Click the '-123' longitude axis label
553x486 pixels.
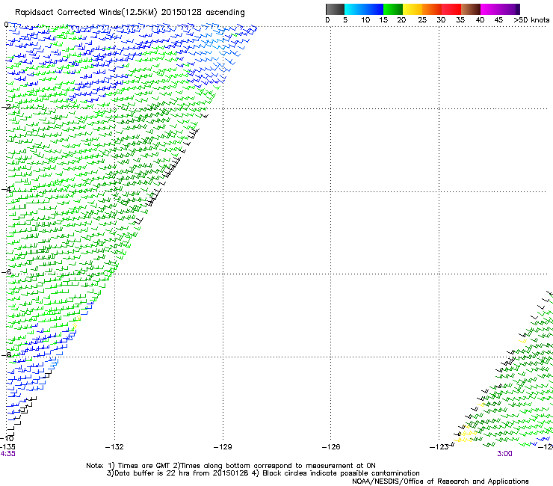(439, 447)
